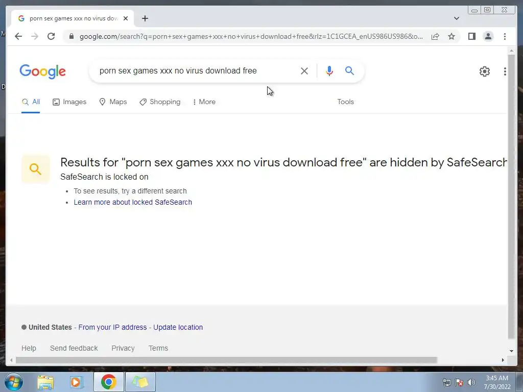Share this page icon in address bar
Screen dimensions: 523x392
(x=435, y=36)
